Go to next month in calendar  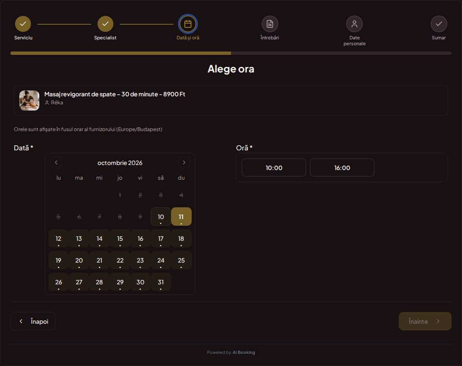184,162
